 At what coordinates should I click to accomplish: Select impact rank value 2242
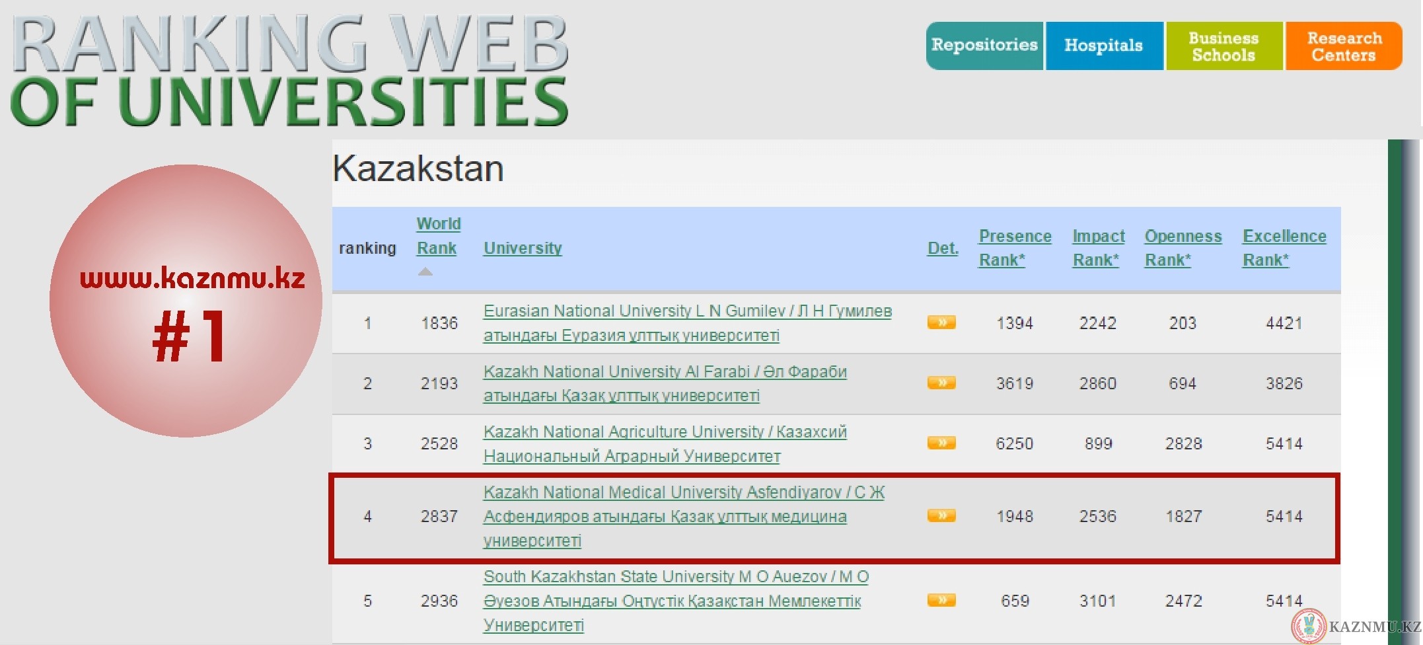(x=1098, y=323)
